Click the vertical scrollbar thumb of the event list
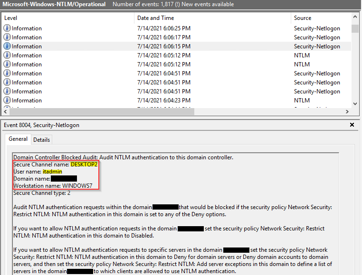This screenshot has width=362, height=275. pos(355,28)
